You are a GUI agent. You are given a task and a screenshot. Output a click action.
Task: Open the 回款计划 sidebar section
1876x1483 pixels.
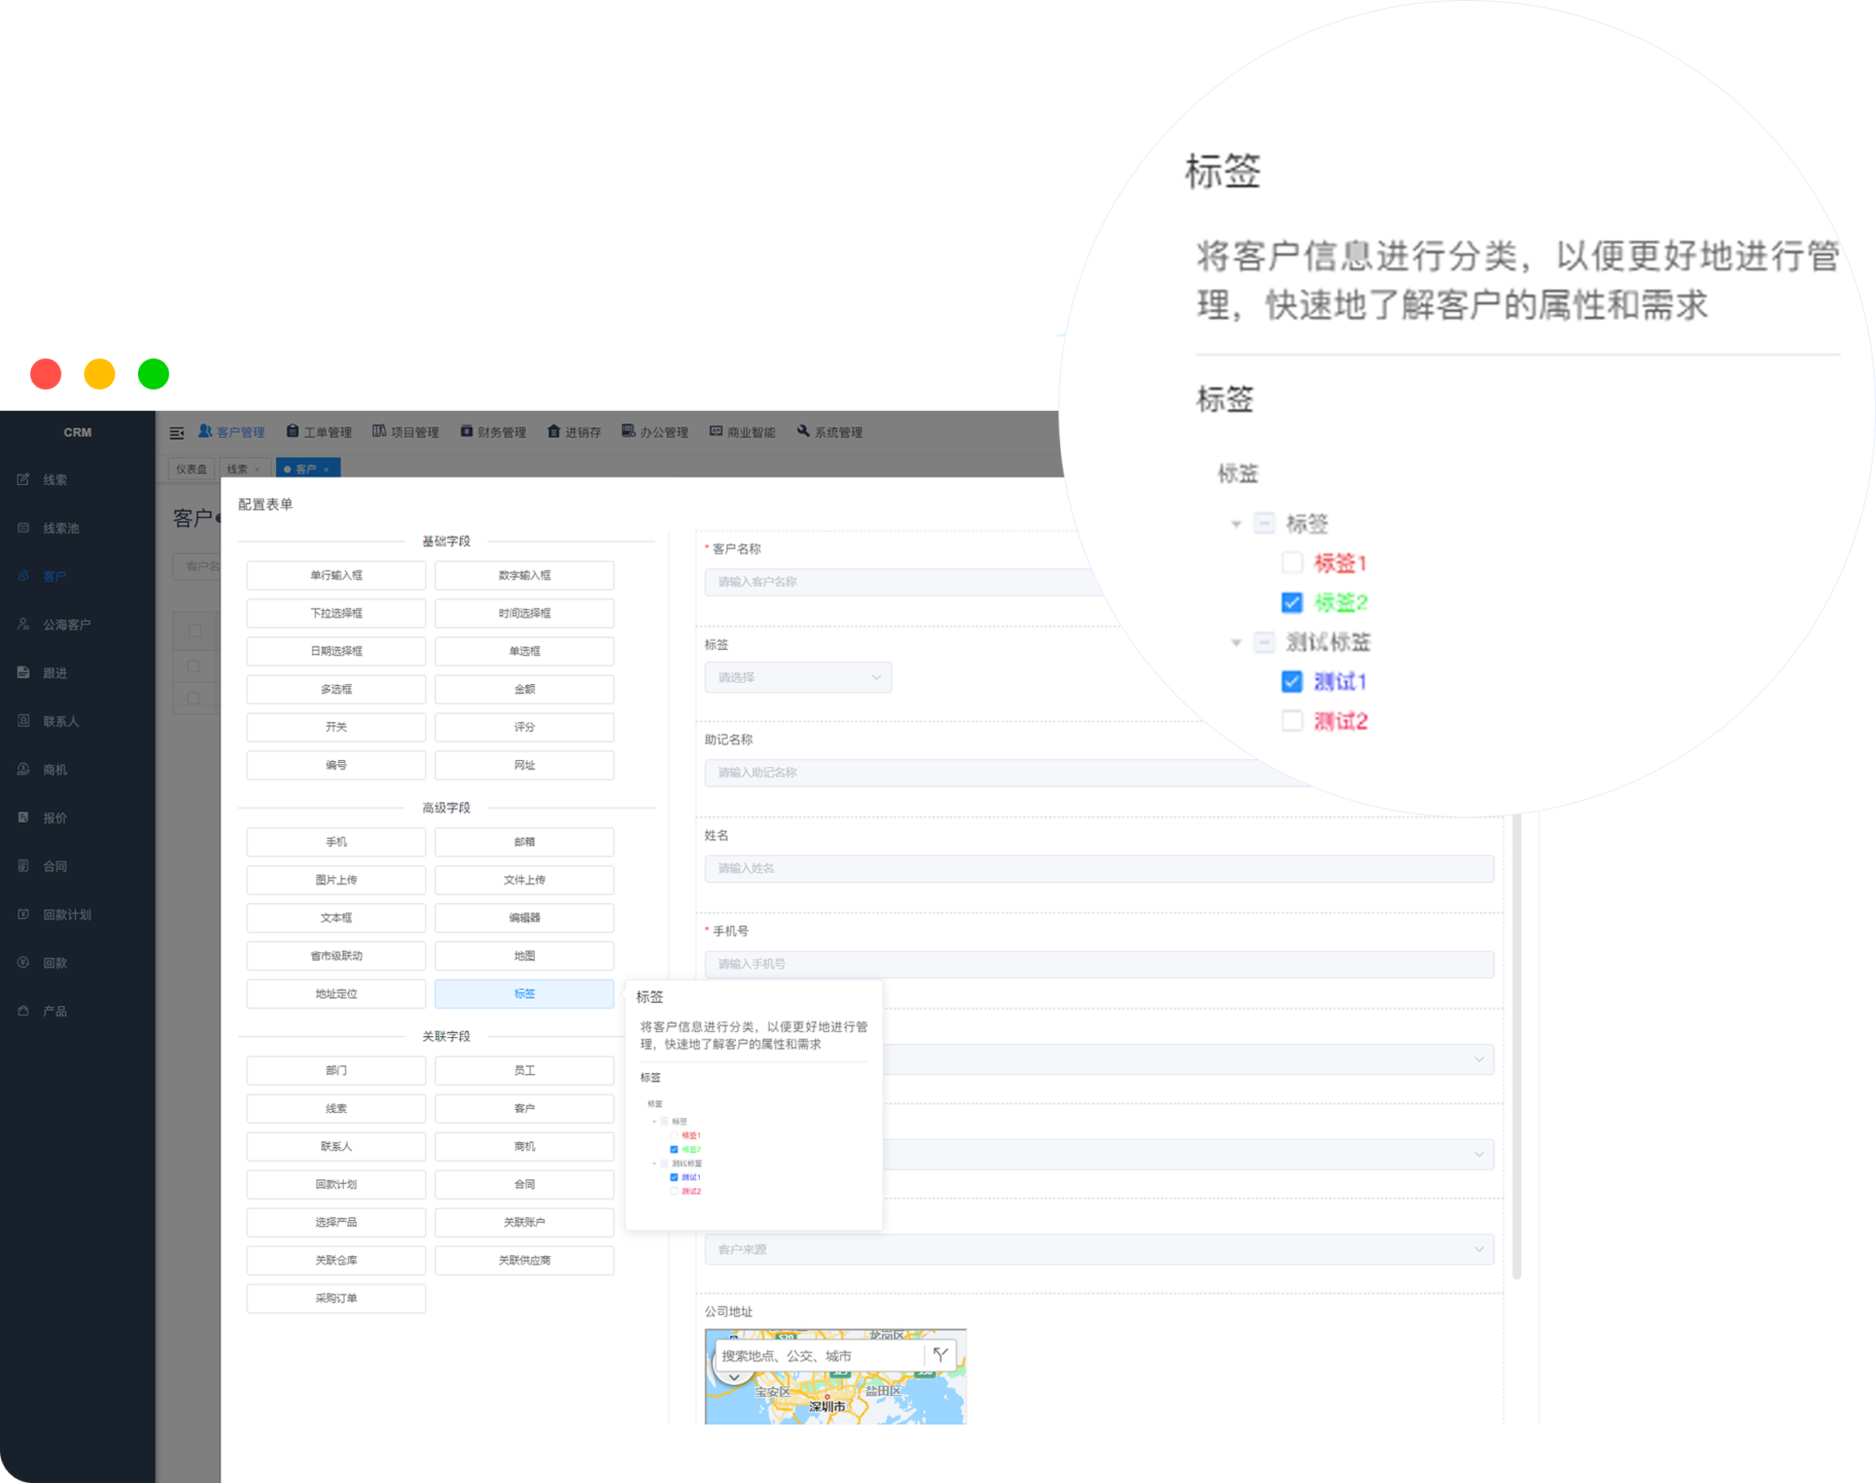(65, 914)
